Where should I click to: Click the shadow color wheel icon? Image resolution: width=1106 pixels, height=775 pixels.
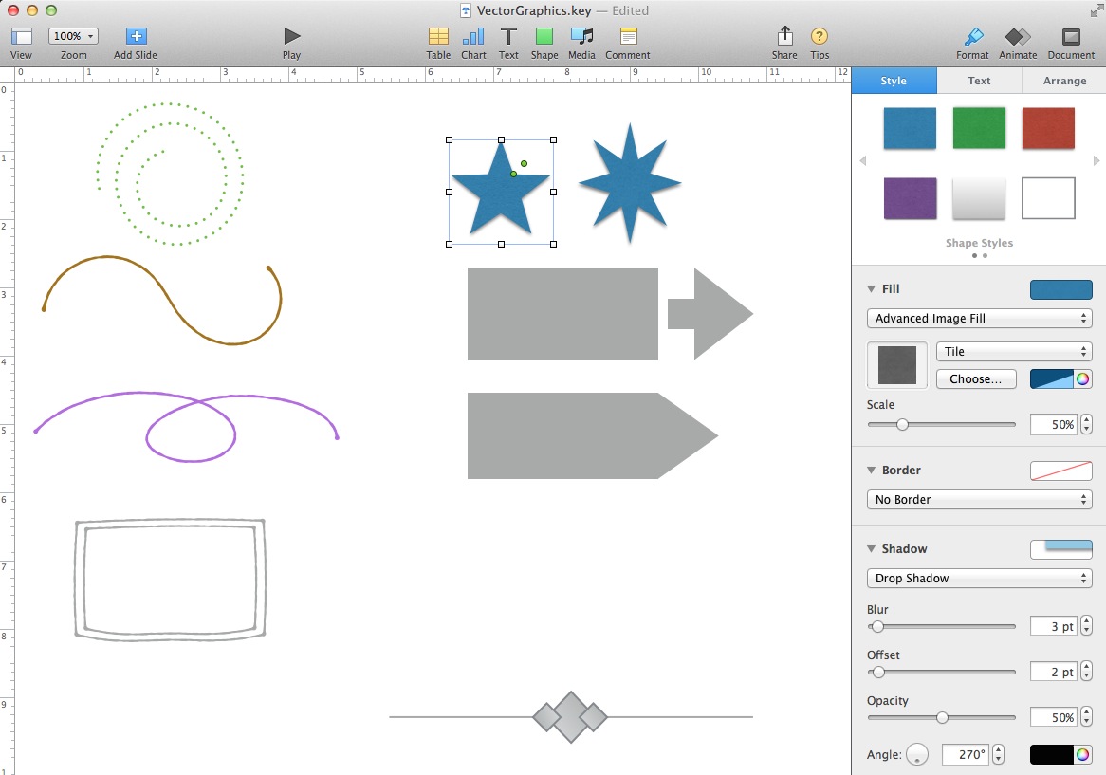[1082, 754]
